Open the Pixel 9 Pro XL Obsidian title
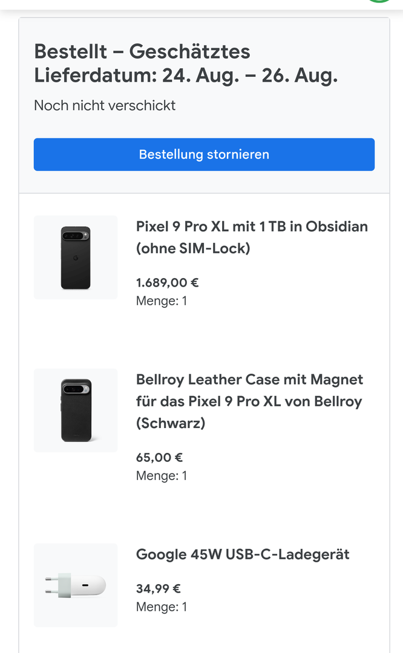Viewport: 403px width, 653px height. [x=252, y=237]
